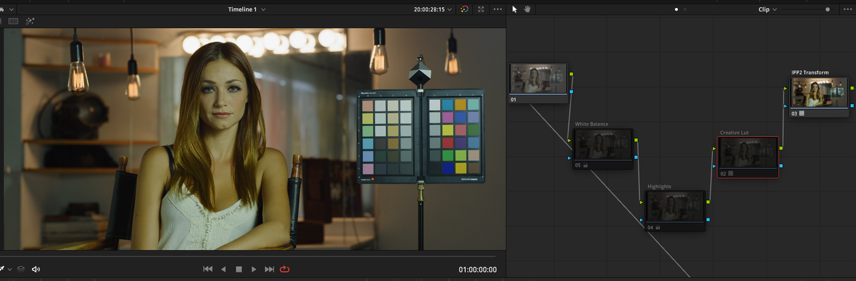Toggle the bypass color grades icon
The image size is (856, 281).
point(465,9)
